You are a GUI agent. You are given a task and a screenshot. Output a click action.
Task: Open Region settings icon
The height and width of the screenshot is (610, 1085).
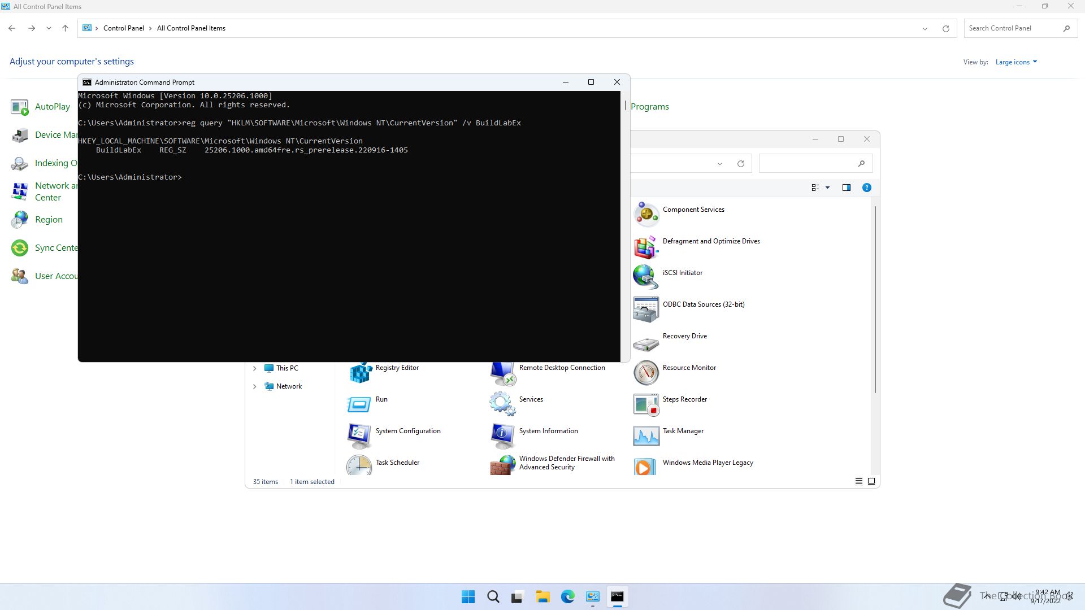click(x=19, y=220)
